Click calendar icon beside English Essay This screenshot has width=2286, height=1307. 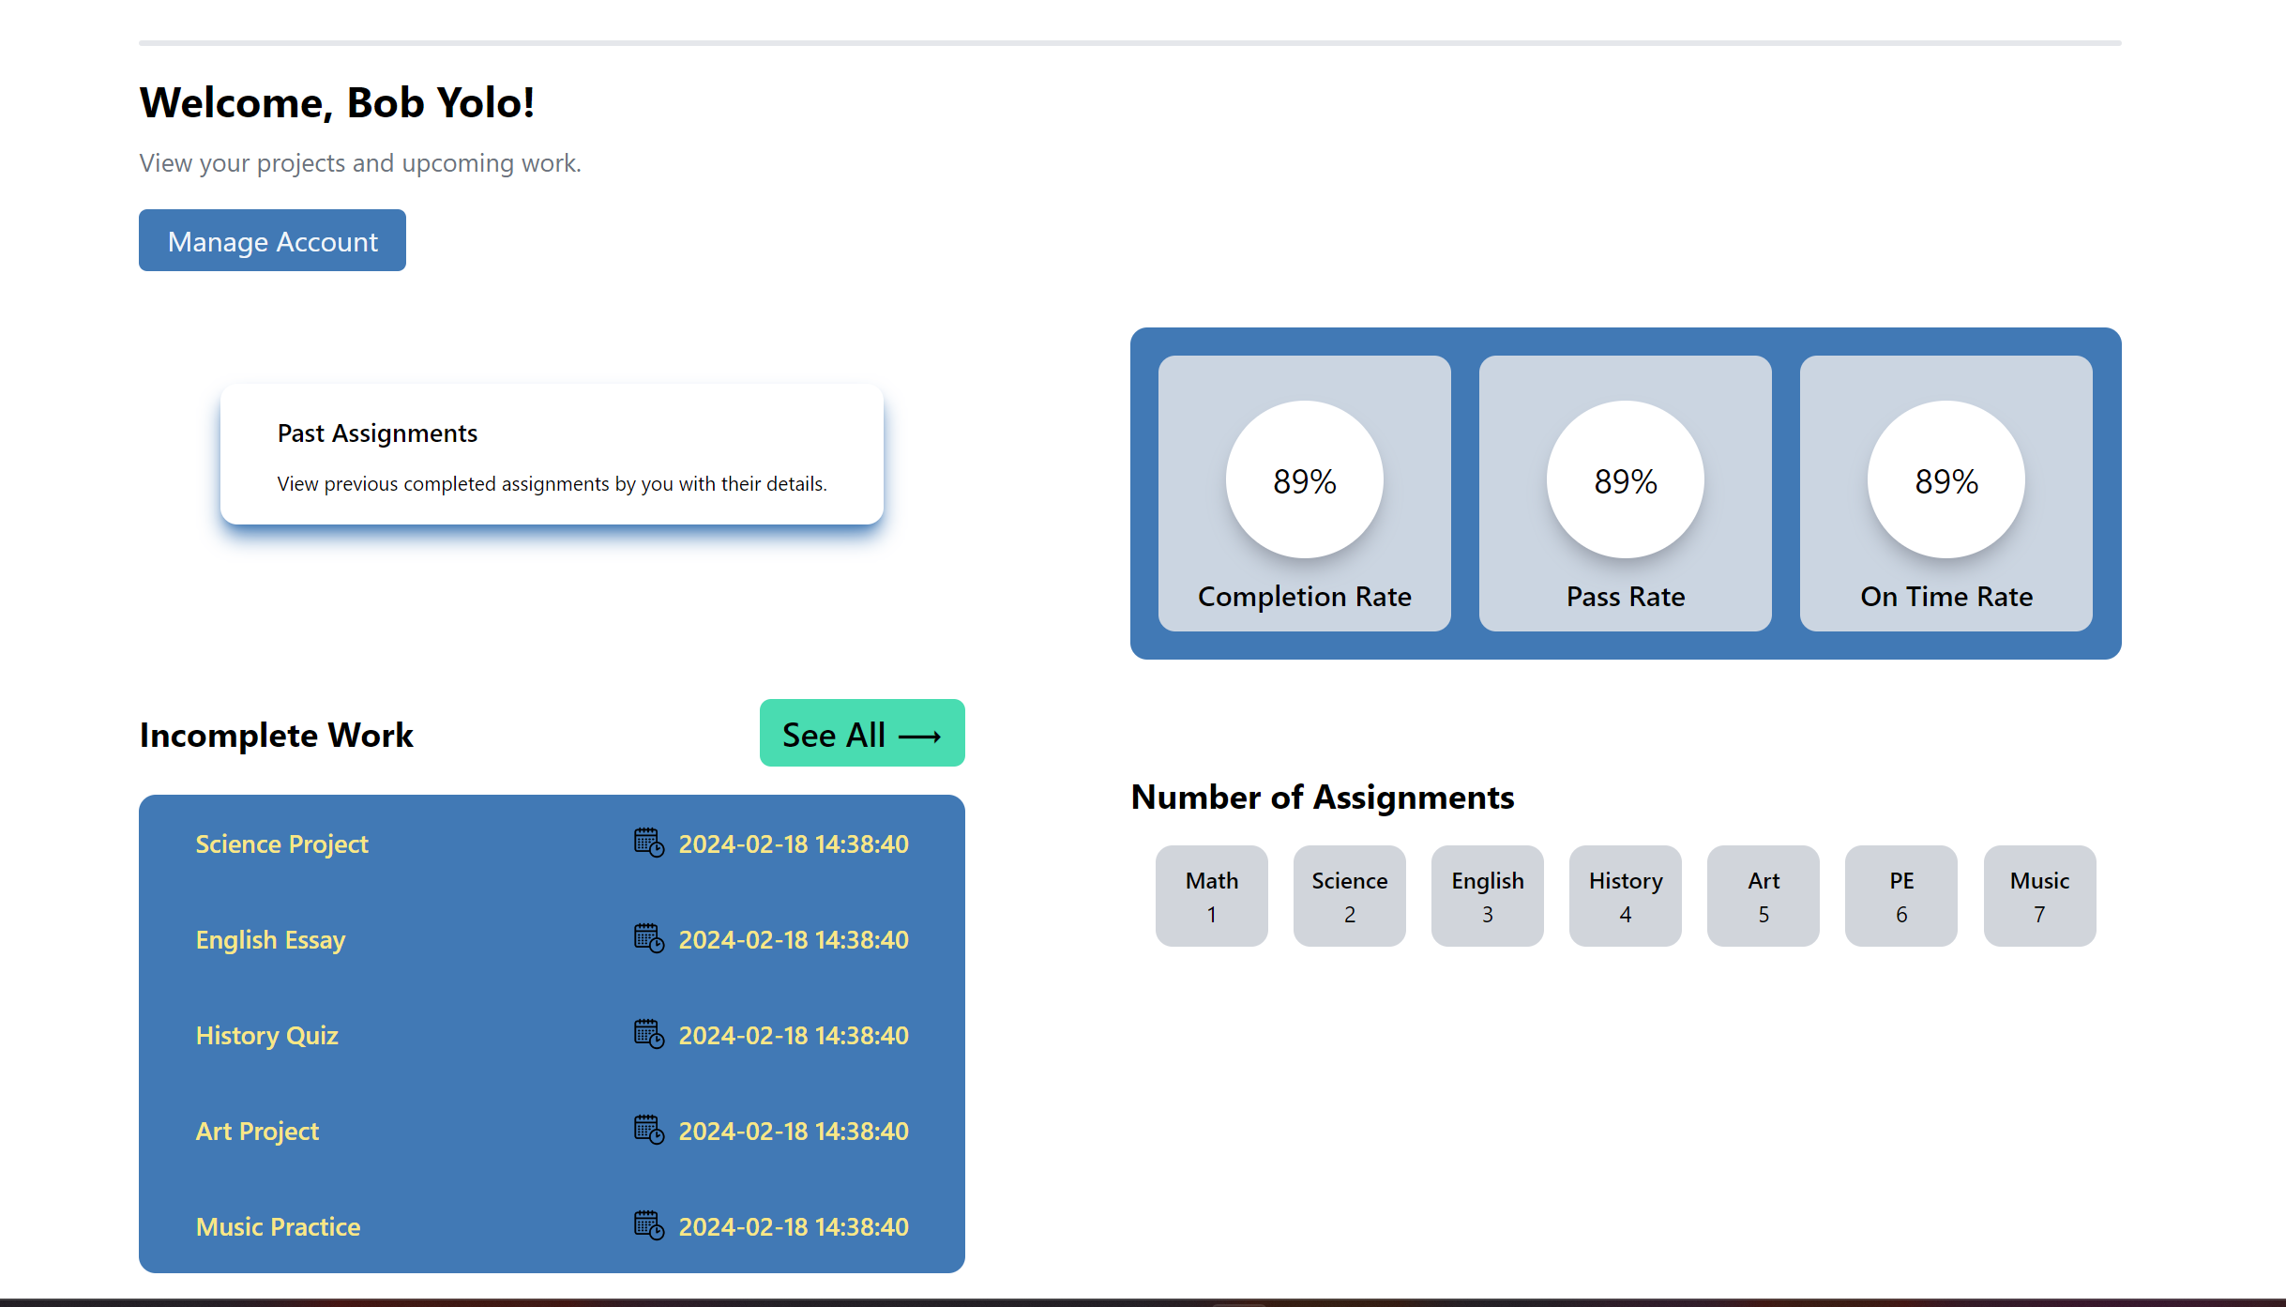(x=648, y=938)
